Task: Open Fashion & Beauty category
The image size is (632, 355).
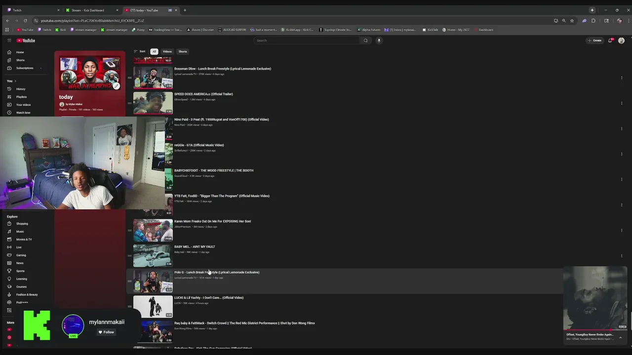Action: click(x=27, y=295)
